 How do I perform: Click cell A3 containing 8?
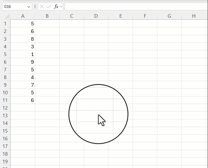tap(23, 39)
